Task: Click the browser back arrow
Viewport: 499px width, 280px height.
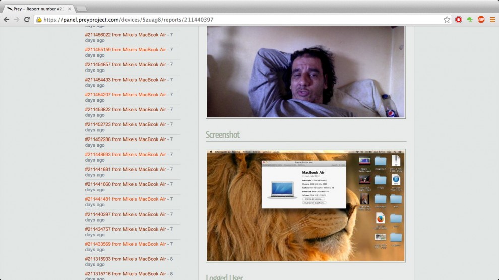Action: pos(6,20)
